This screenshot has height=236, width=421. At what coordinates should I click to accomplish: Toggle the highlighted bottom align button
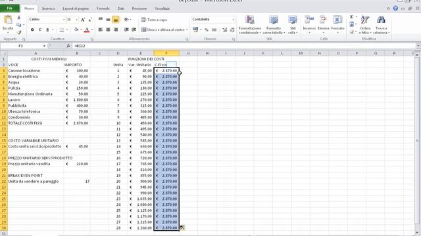point(116,20)
